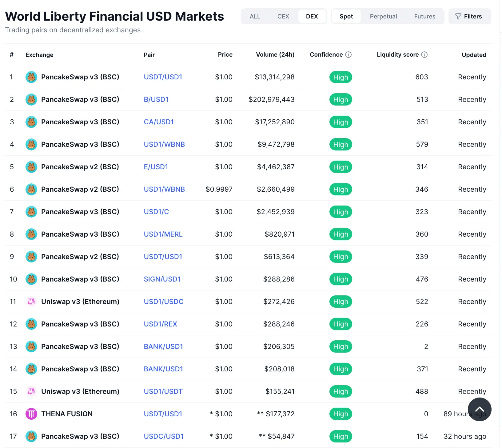Viewport: 502px width, 448px height.
Task: Click the Spot tab label
Action: [346, 16]
